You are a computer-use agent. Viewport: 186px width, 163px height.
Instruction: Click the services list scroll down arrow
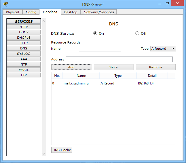(x=43, y=154)
